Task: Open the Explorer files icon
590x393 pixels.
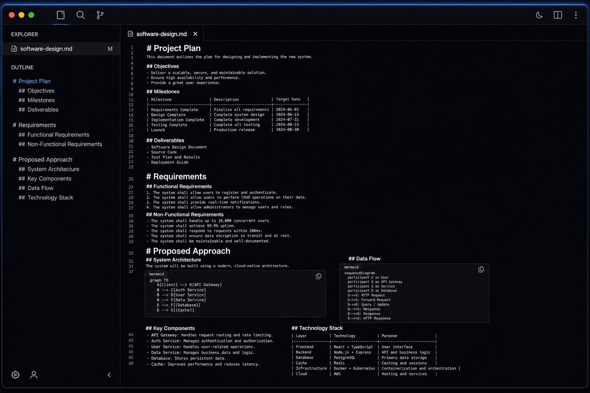Action: click(x=61, y=15)
